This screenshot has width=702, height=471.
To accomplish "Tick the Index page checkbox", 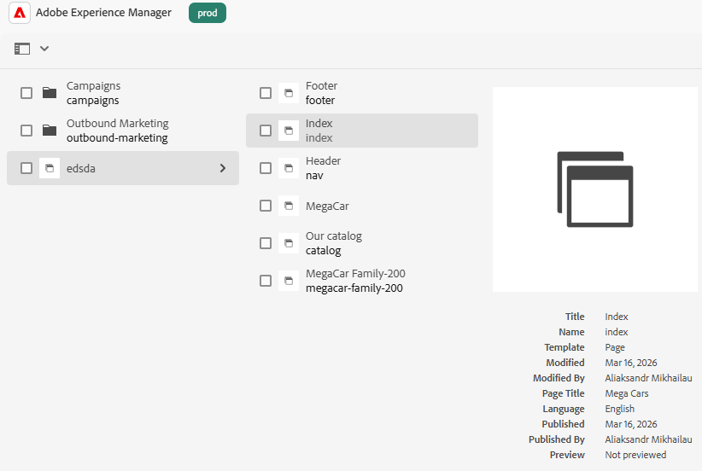I will point(266,131).
